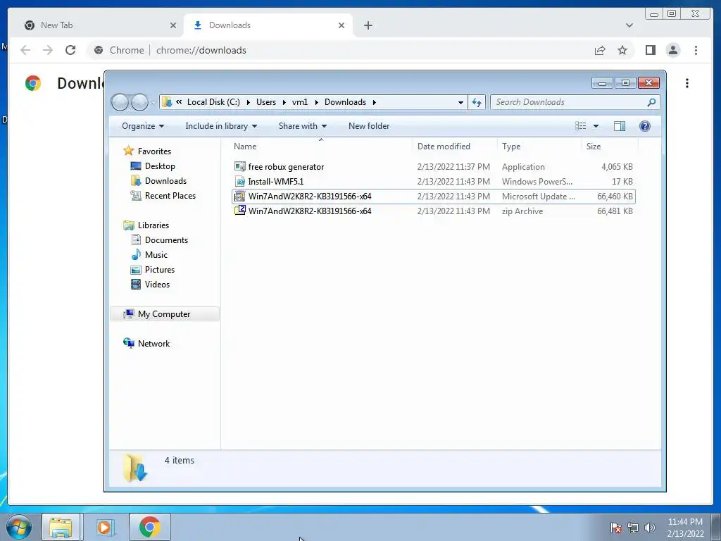Click the free robux generator file name
Viewport: 721px width, 541px height.
coord(286,167)
